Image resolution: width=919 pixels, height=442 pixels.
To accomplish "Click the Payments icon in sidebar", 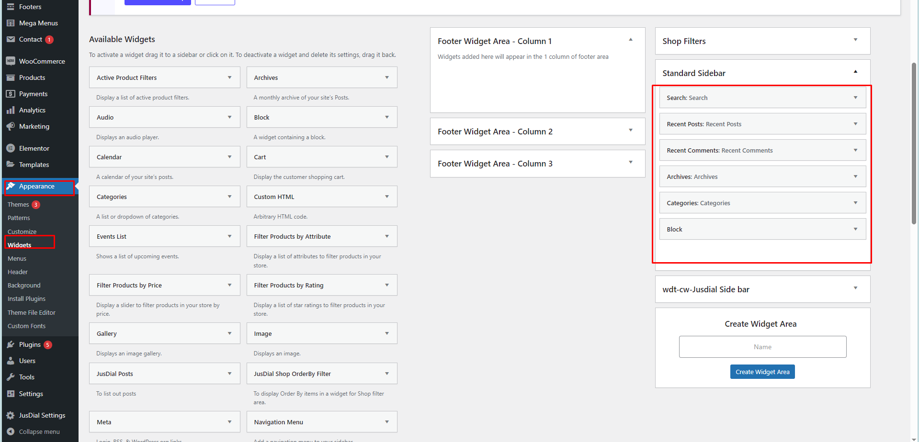I will click(x=11, y=94).
